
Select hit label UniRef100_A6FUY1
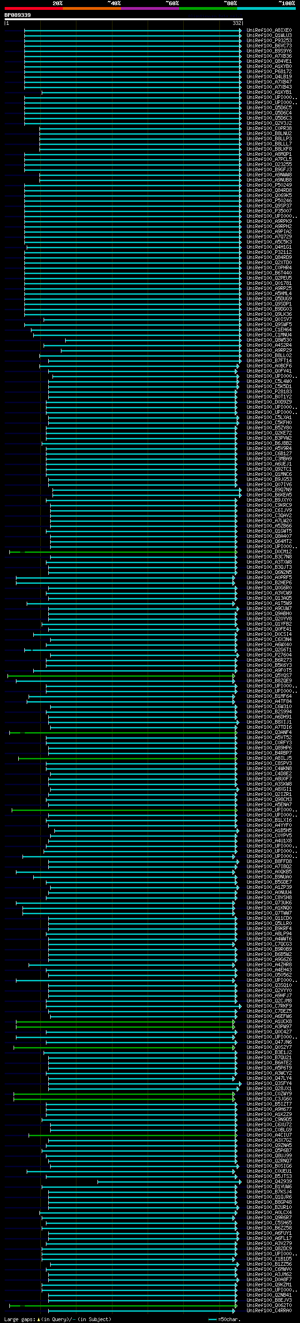pyautogui.click(x=269, y=1233)
